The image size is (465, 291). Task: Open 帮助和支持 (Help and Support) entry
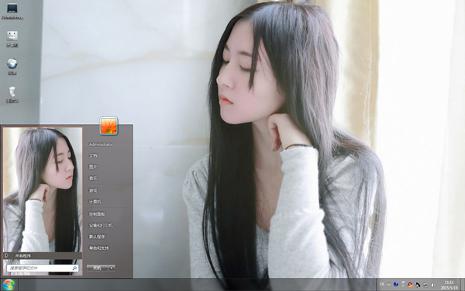pos(98,248)
